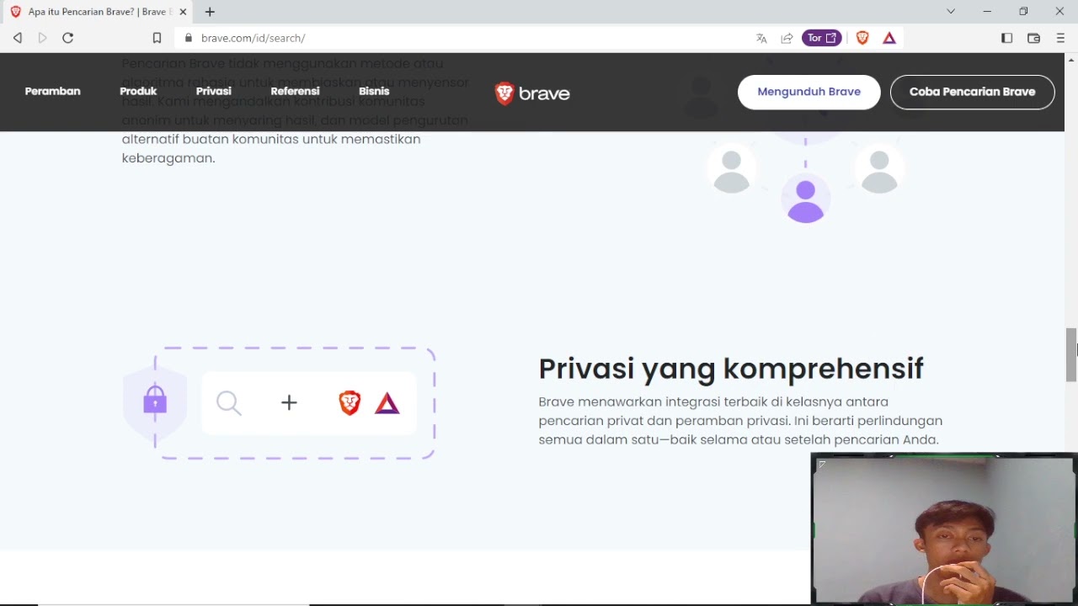Open Brave Shields lion icon in address bar
The width and height of the screenshot is (1078, 606).
tap(862, 38)
